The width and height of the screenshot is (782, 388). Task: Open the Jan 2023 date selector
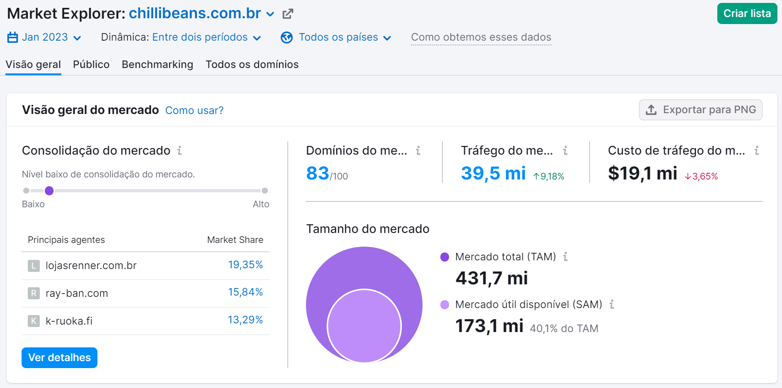[46, 37]
